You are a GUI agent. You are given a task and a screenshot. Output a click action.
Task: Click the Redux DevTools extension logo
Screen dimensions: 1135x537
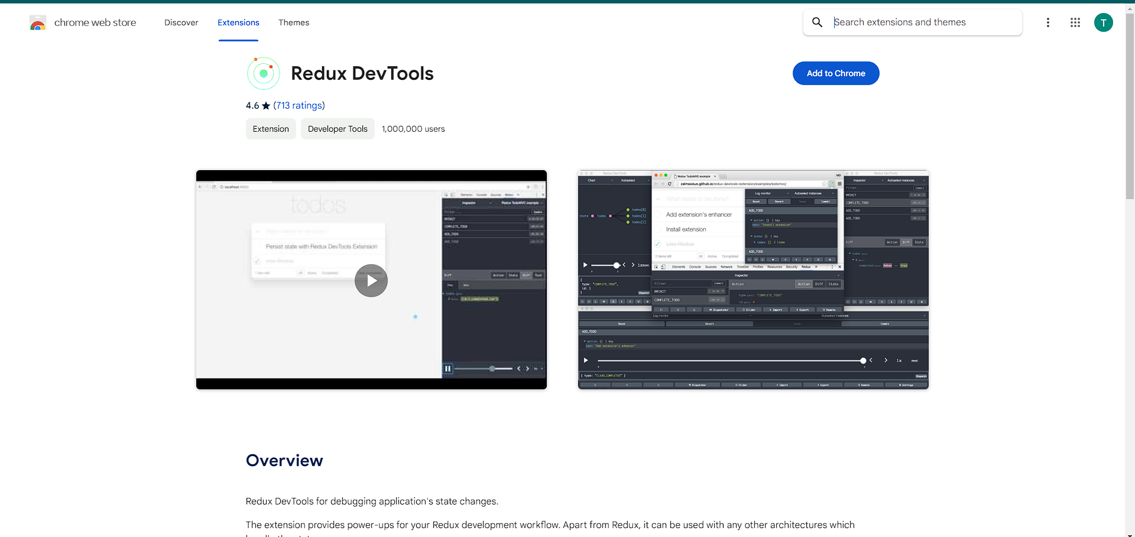(263, 73)
